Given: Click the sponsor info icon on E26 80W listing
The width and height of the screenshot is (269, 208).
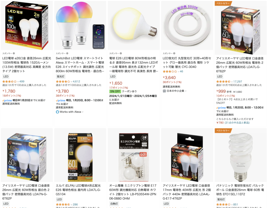Looking at the screenshot, I should click(121, 53).
